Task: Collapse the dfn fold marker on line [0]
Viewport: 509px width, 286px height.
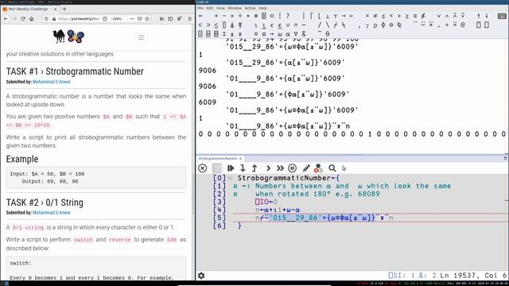Action: point(230,178)
